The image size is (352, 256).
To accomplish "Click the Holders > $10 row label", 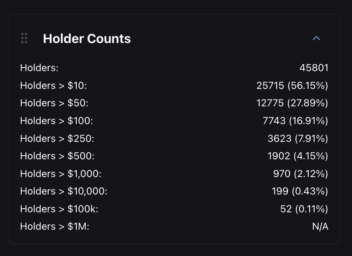I will [x=53, y=85].
